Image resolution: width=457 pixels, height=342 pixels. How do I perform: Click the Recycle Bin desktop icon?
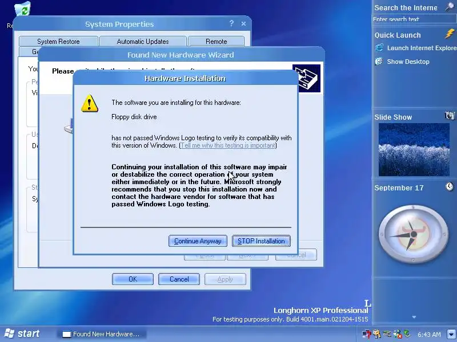pos(23,9)
